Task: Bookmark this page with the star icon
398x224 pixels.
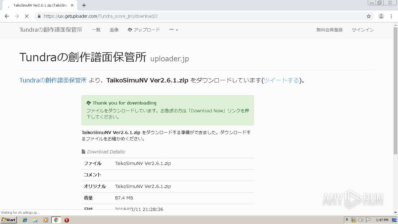Action: point(369,16)
